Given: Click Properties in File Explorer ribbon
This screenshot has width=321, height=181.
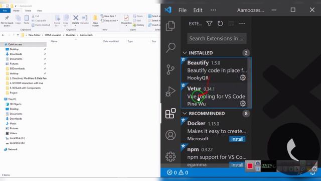Looking at the screenshot, I should (126, 20).
